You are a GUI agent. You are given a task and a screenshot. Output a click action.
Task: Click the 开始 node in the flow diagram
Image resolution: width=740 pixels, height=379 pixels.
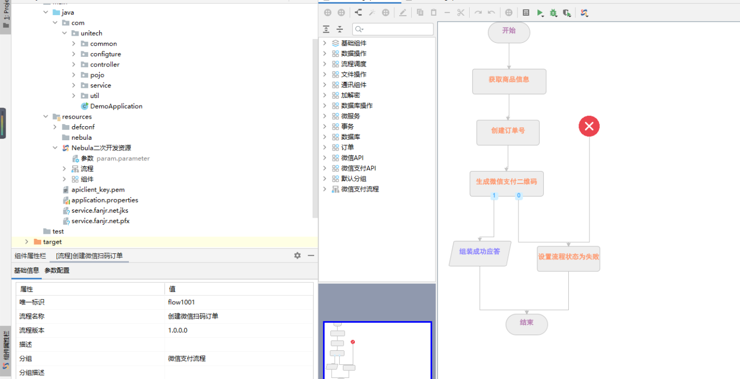[x=508, y=32]
